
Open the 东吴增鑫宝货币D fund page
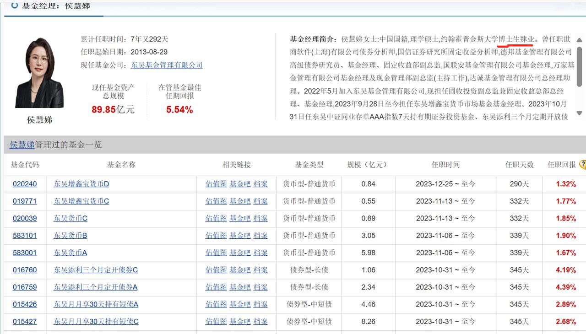(x=81, y=184)
